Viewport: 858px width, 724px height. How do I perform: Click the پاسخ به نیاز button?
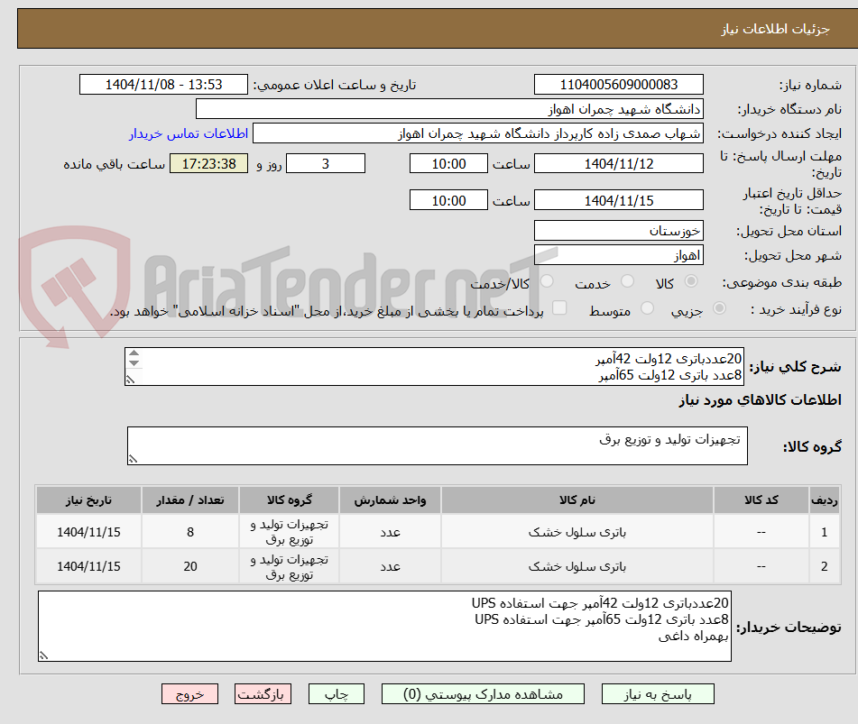pos(658,694)
